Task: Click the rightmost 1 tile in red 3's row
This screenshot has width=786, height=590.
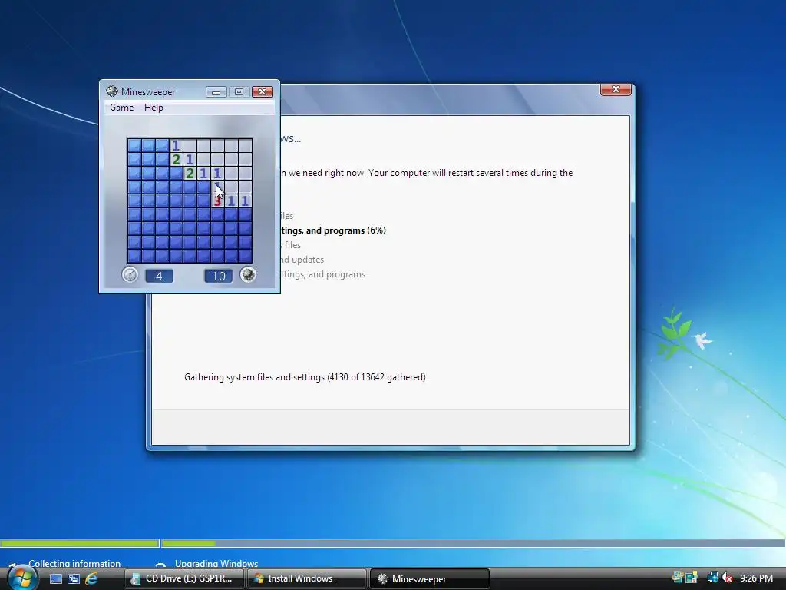Action: click(245, 201)
